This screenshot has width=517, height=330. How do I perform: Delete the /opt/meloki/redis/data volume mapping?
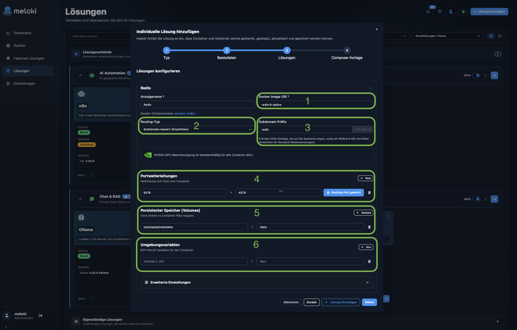pyautogui.click(x=369, y=227)
